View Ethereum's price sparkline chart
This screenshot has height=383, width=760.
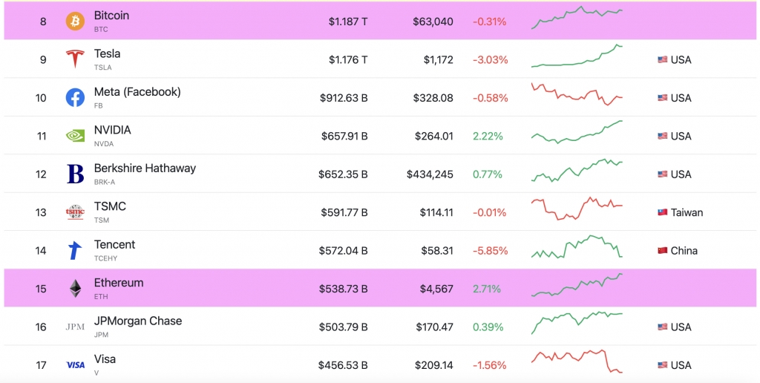(x=577, y=285)
